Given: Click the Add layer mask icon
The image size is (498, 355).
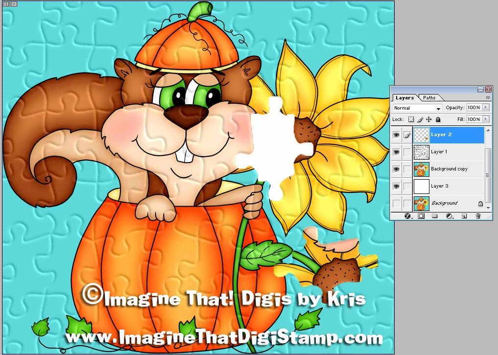Looking at the screenshot, I should click(x=421, y=216).
